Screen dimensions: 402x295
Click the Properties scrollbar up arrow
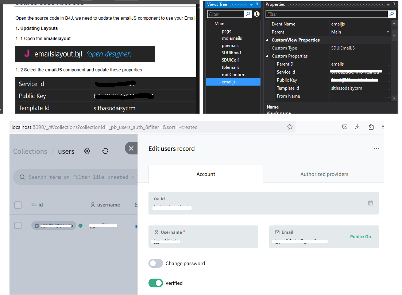pos(394,23)
